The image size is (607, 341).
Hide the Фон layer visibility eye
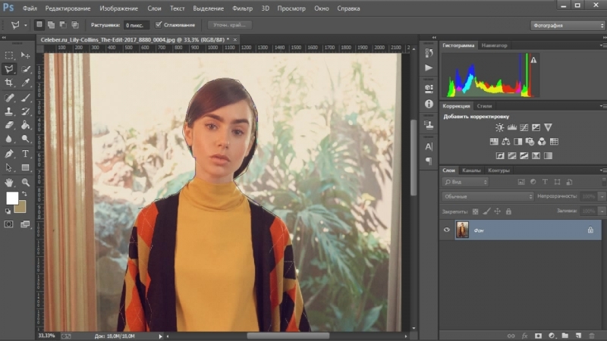447,230
